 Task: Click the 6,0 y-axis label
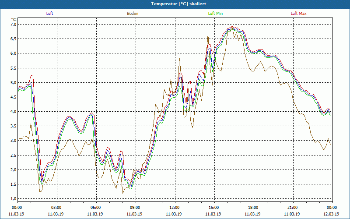pyautogui.click(x=14, y=53)
